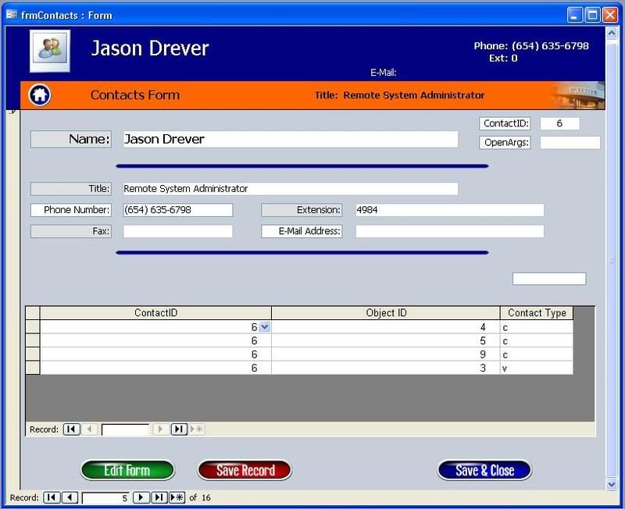Click the Name input field

[291, 139]
